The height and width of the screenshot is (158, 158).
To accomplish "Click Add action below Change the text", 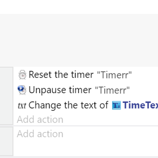I will tap(40, 119).
